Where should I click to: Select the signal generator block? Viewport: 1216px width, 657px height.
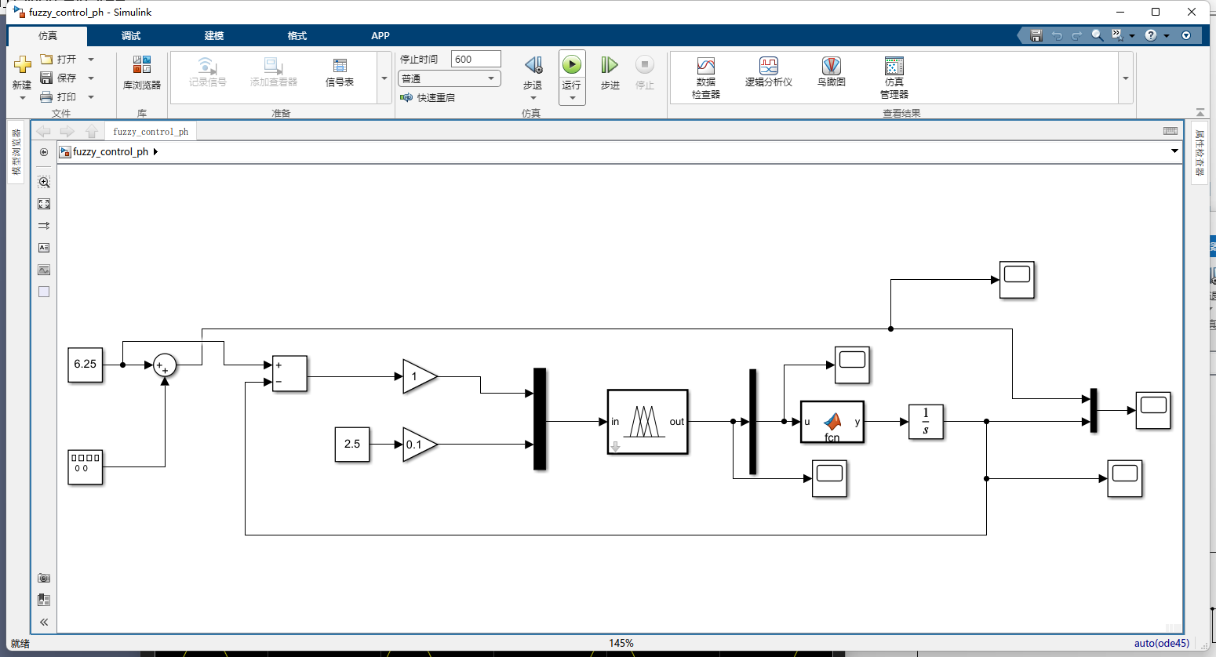86,467
